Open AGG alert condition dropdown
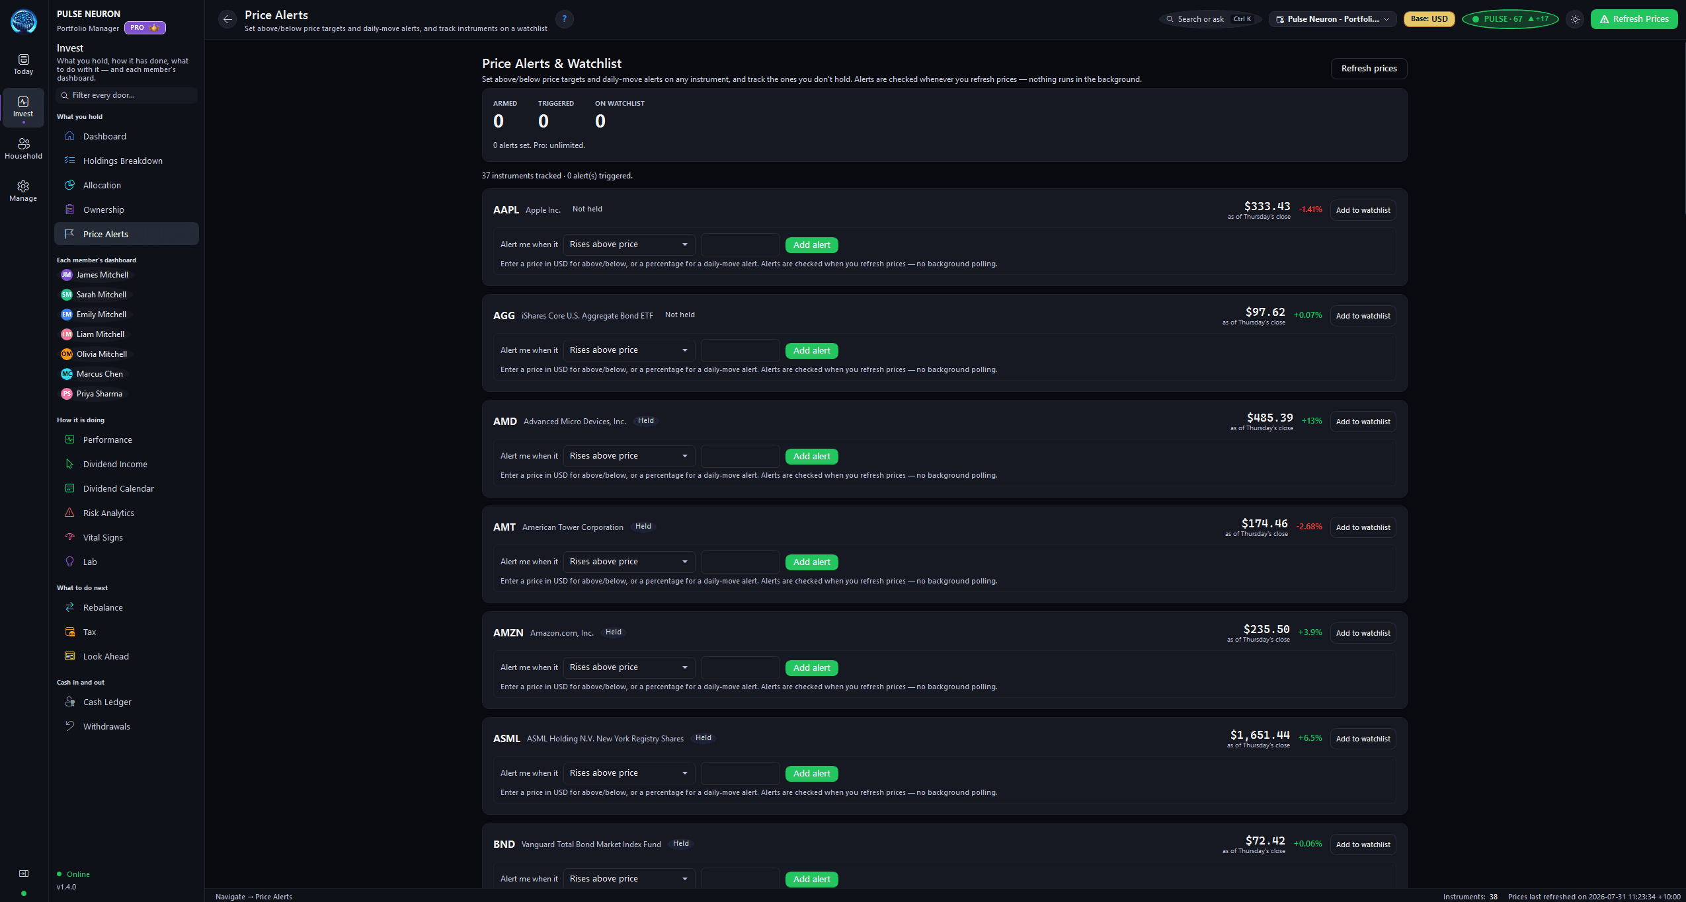 [629, 350]
